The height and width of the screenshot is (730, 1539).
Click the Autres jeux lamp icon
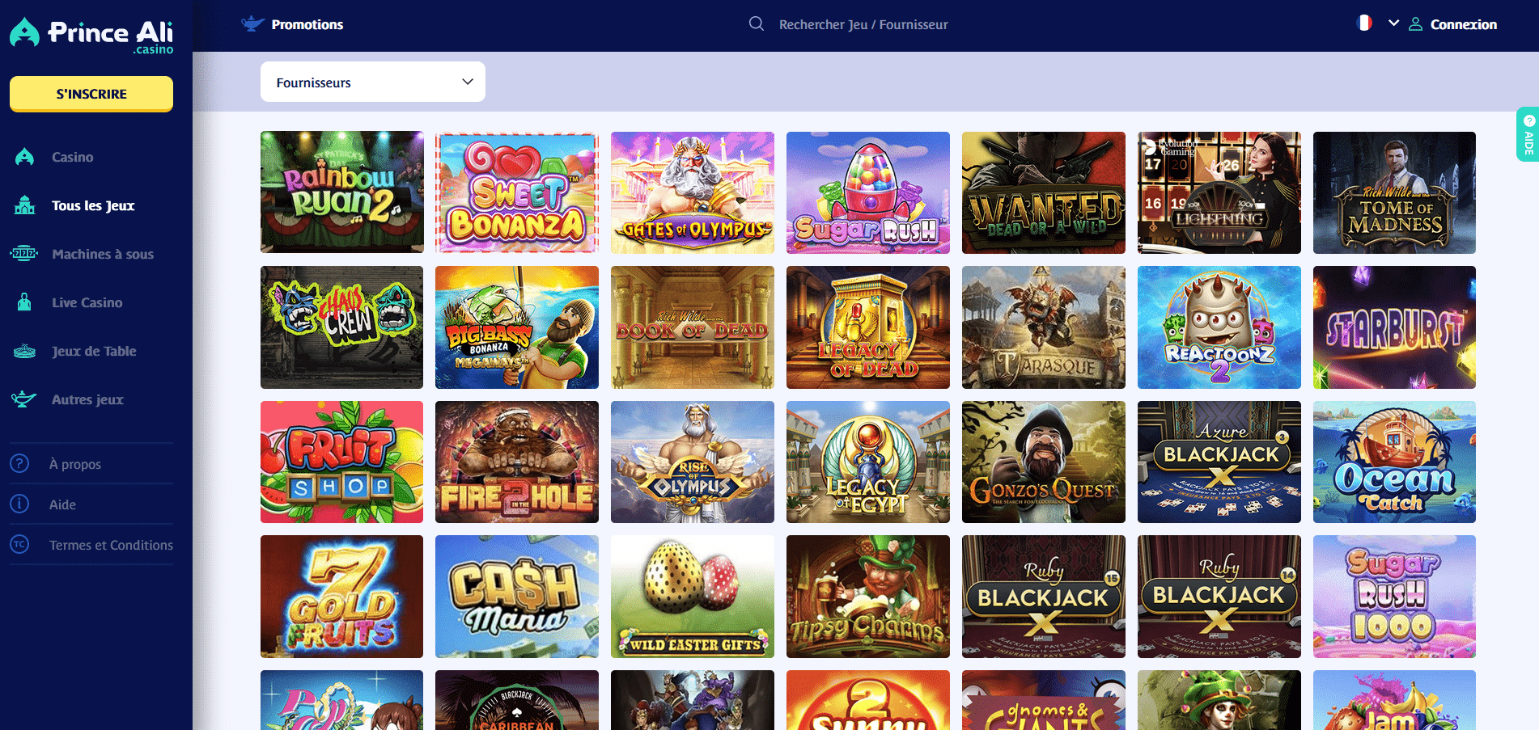pos(24,399)
